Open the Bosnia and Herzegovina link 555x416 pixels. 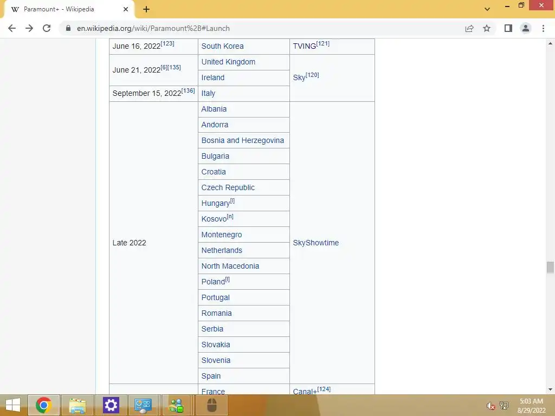click(242, 140)
